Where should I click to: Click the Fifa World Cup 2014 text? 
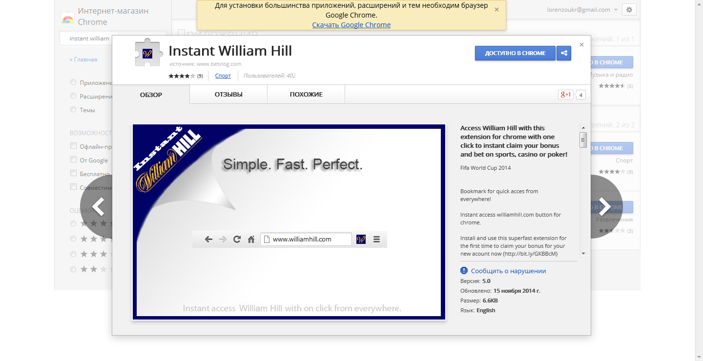[486, 168]
